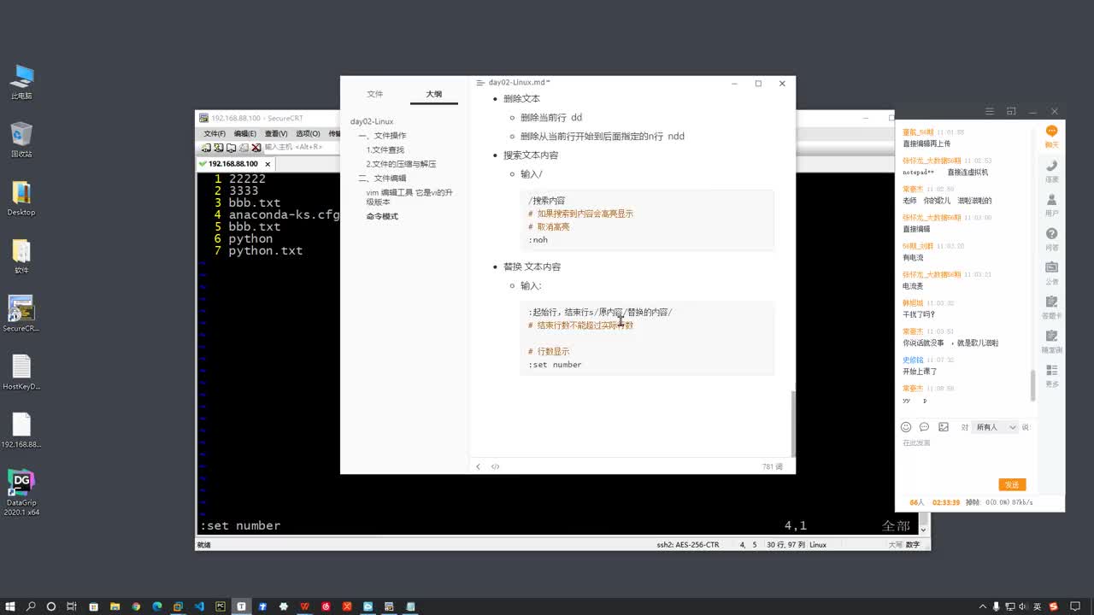Click the :noh line in code block
Image resolution: width=1094 pixels, height=615 pixels.
(x=538, y=240)
